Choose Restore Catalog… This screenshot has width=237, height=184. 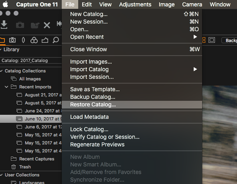(x=132, y=104)
